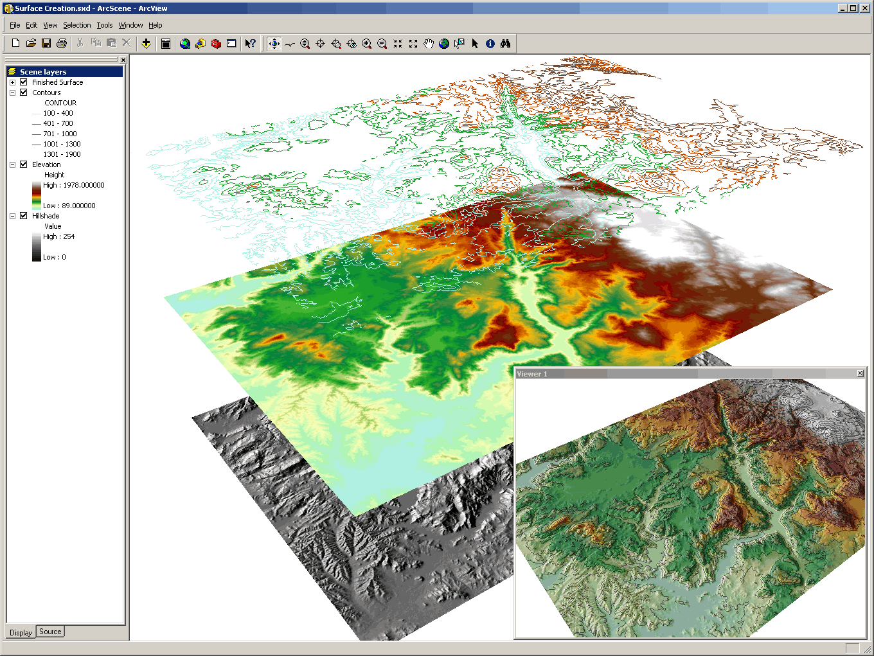
Task: Expand the Finished Surface layer legend
Action: click(x=12, y=82)
